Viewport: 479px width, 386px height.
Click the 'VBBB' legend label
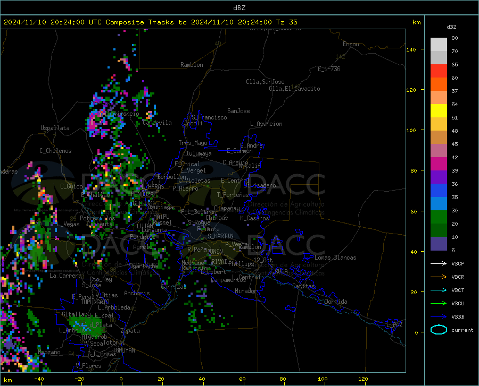458,317
